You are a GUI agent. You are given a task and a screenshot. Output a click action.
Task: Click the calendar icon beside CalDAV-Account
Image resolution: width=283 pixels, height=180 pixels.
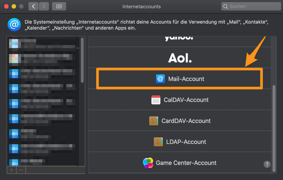coord(156,100)
